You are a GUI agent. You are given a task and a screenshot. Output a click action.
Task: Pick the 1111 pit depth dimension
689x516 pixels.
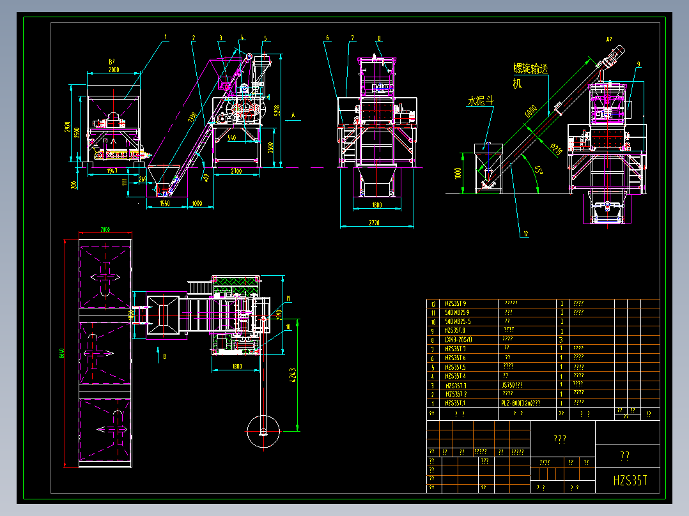coord(125,181)
